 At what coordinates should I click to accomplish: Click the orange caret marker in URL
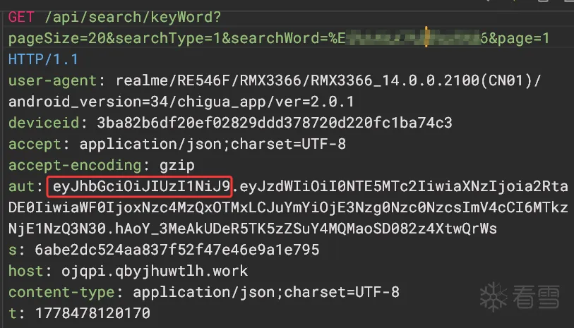426,37
